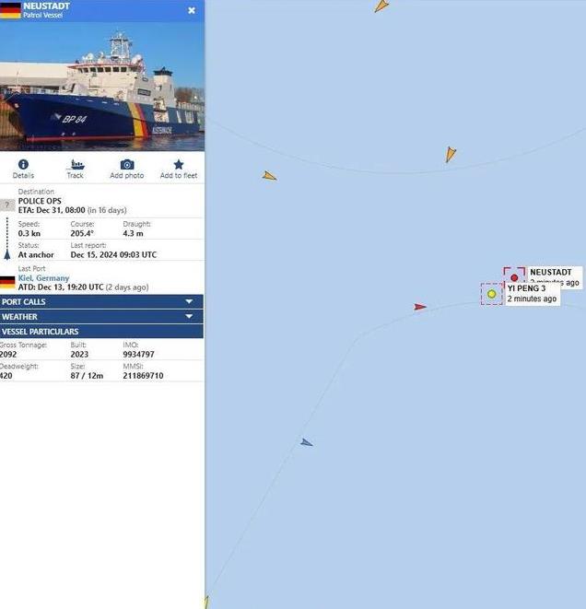Open Kiel, Germany port link
The width and height of the screenshot is (586, 609).
[43, 278]
